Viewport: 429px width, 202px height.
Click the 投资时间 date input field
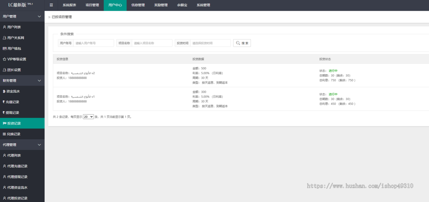(211, 43)
